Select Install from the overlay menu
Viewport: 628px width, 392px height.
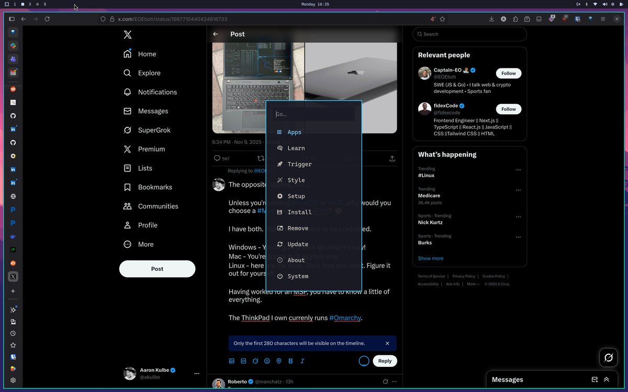coord(300,212)
